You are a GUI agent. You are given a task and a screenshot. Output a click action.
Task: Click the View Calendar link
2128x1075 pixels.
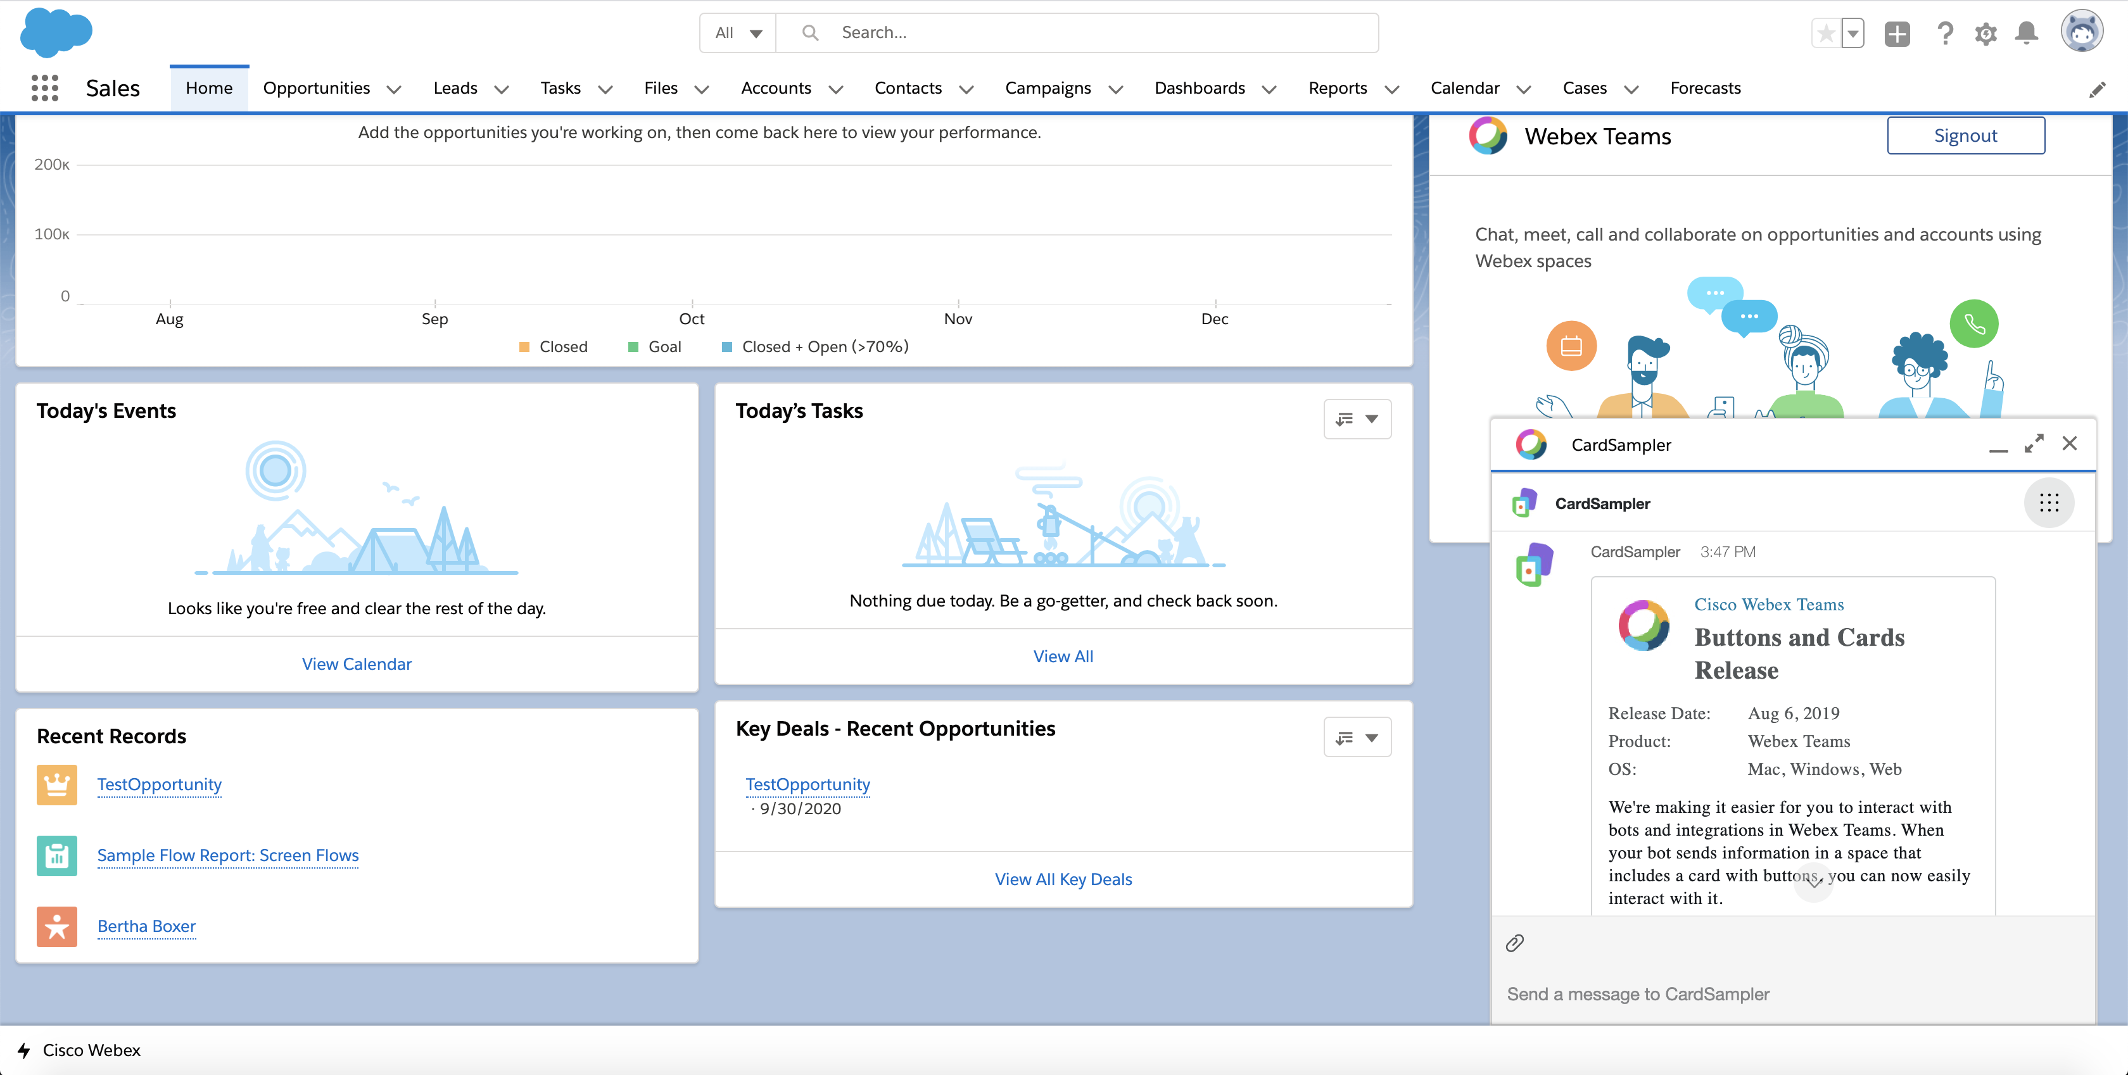357,664
